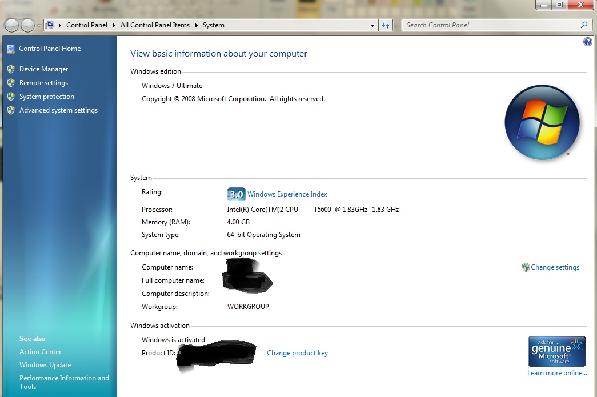
Task: Click the Change product key link
Action: coord(298,353)
